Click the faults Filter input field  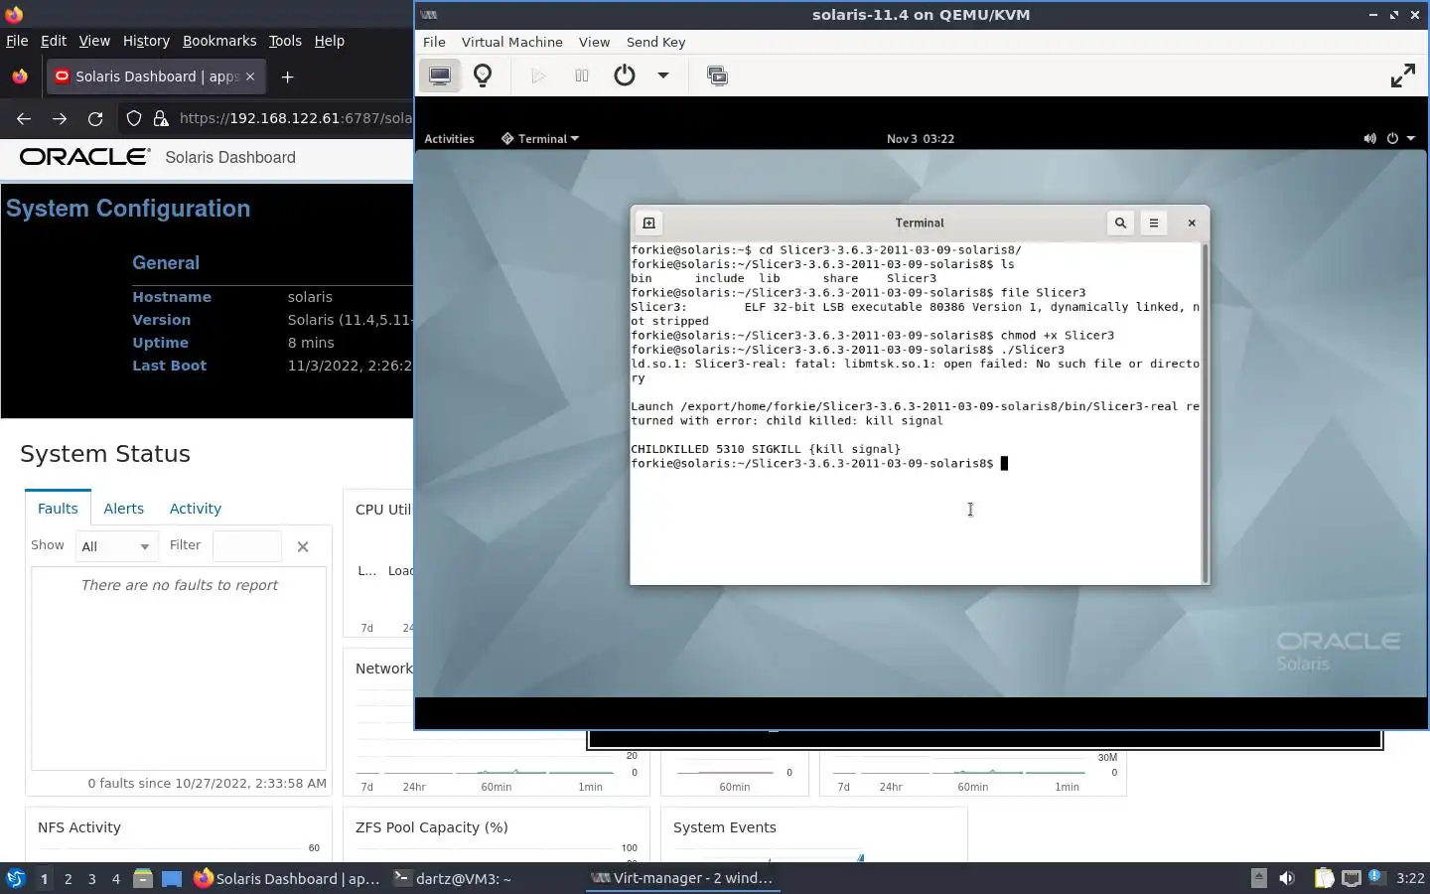pos(247,546)
